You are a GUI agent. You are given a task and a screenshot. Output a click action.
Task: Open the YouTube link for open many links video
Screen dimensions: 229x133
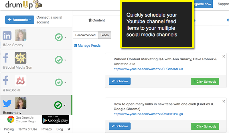coord(148,114)
